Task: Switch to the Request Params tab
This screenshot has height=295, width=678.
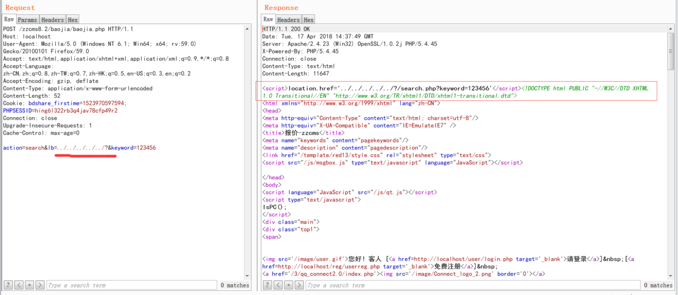Action: [27, 20]
